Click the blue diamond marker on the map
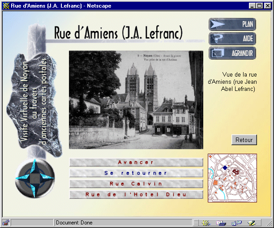Image resolution: width=274 pixels, height=228 pixels. [225, 168]
